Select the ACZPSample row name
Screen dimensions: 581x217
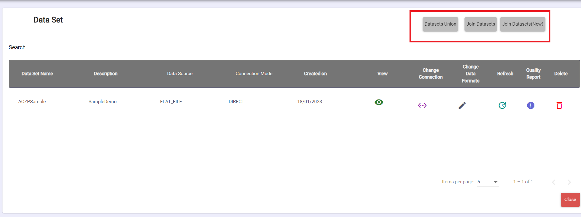(32, 102)
